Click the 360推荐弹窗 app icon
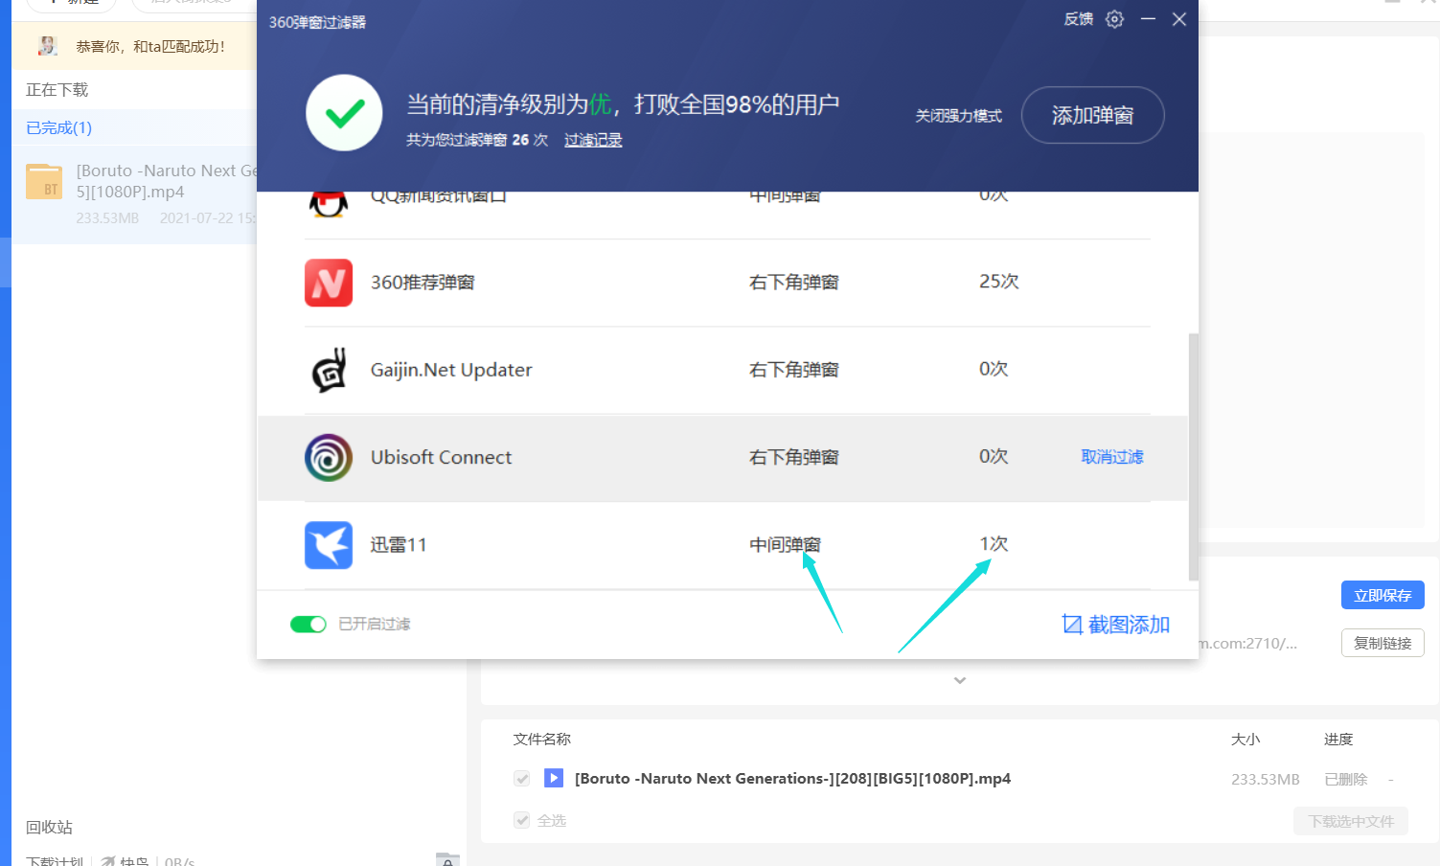Image resolution: width=1440 pixels, height=866 pixels. pos(329,283)
